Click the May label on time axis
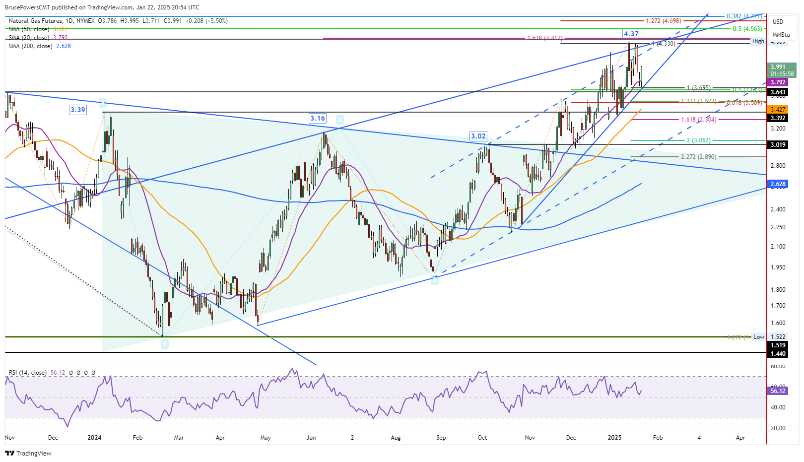Image resolution: width=804 pixels, height=462 pixels. (x=266, y=438)
